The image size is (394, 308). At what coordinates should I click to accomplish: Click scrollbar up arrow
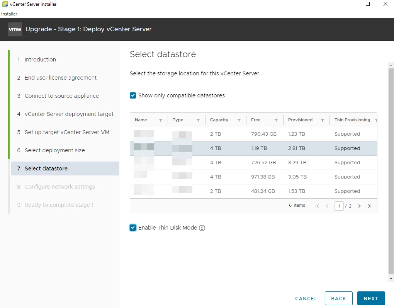pos(391,65)
